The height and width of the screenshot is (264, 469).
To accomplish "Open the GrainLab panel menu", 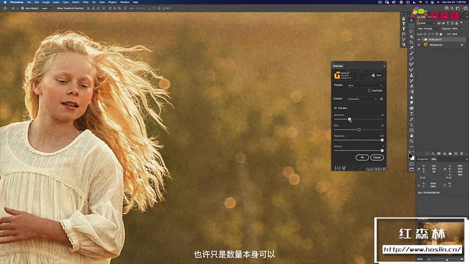I will click(384, 66).
